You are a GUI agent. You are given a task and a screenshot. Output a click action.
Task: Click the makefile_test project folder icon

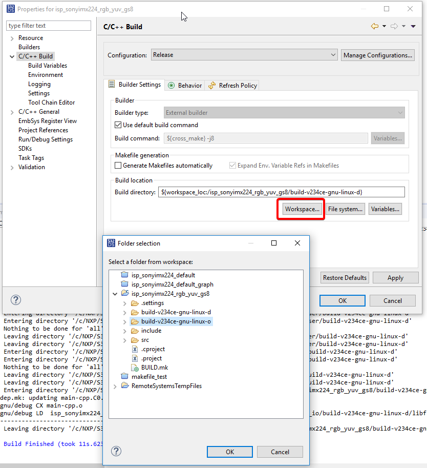point(124,376)
